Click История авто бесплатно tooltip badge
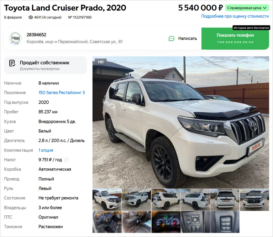Viewport: 273px width, 237px height. pyautogui.click(x=251, y=28)
